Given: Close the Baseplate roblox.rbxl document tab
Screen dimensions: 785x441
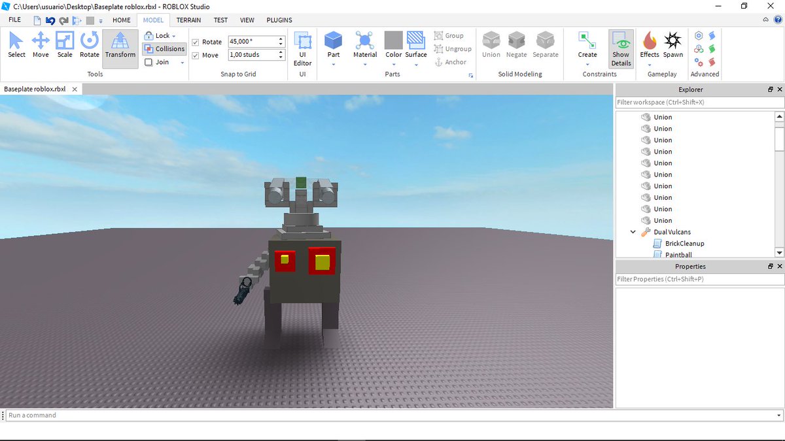Looking at the screenshot, I should [x=75, y=89].
